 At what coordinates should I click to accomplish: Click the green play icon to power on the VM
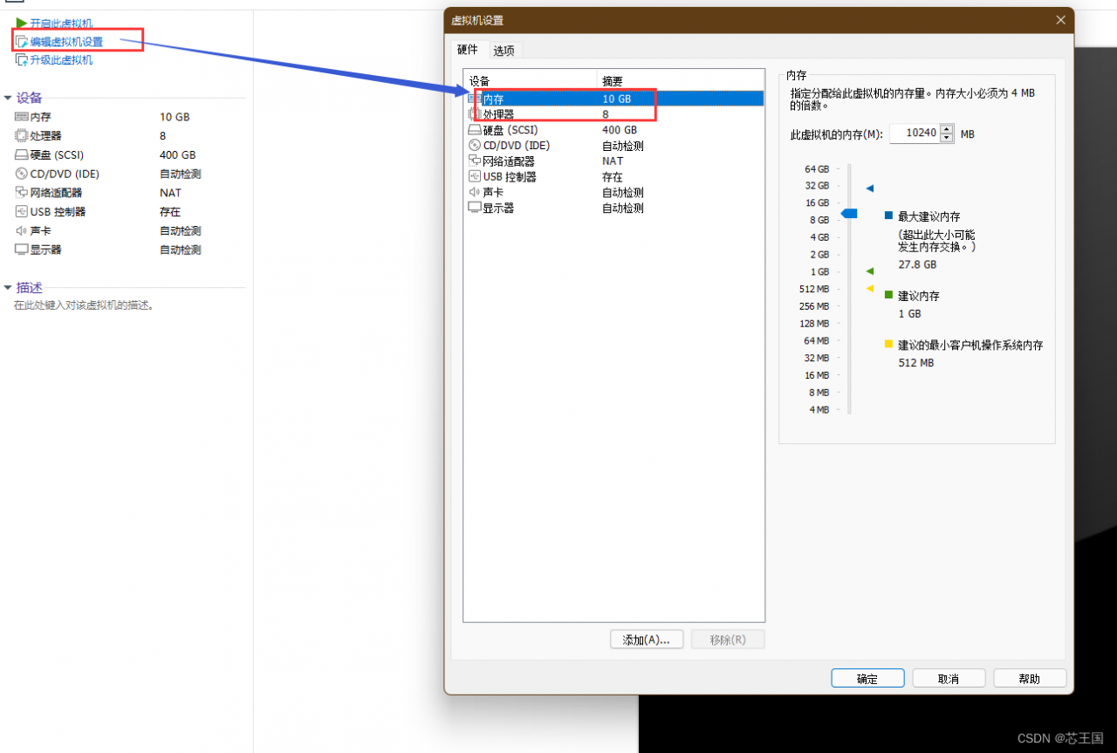coord(22,23)
